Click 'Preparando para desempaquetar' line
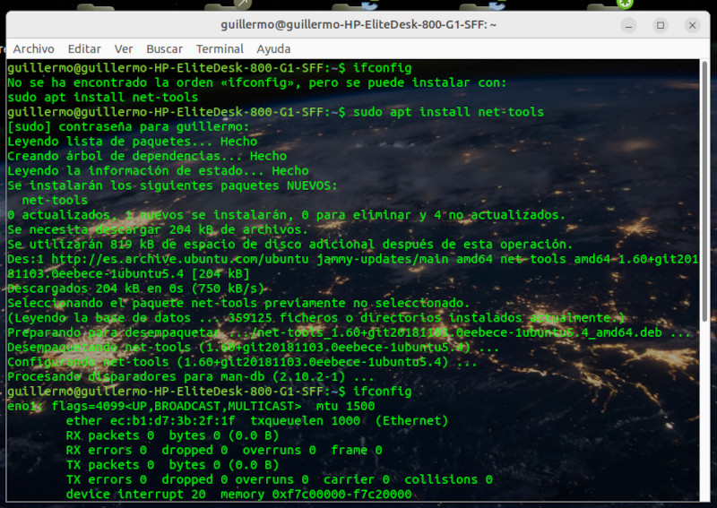This screenshot has width=717, height=508. pyautogui.click(x=349, y=332)
